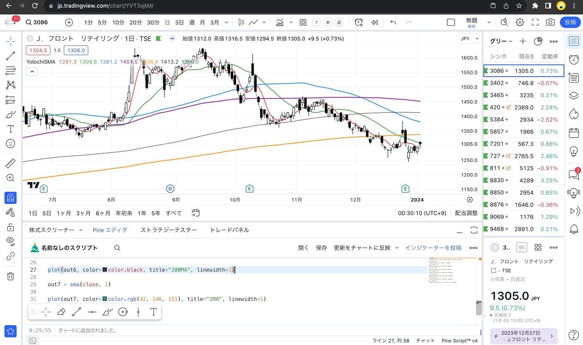Click 開く in Pine editor
Viewport: 583px width, 345px height.
point(304,248)
